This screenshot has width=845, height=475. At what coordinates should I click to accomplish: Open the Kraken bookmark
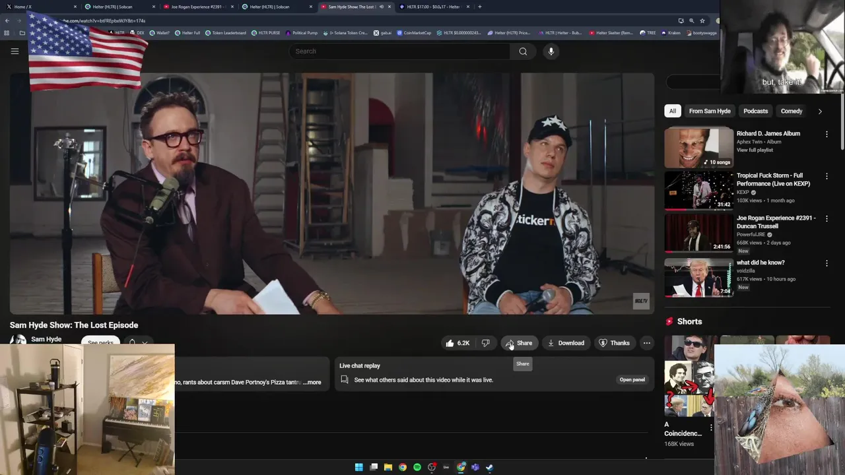point(671,32)
